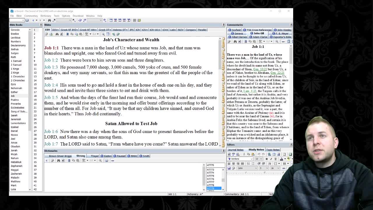Viewport: 373px width, 210px height.
Task: Pin the Dictionaries panel
Action: point(224,151)
